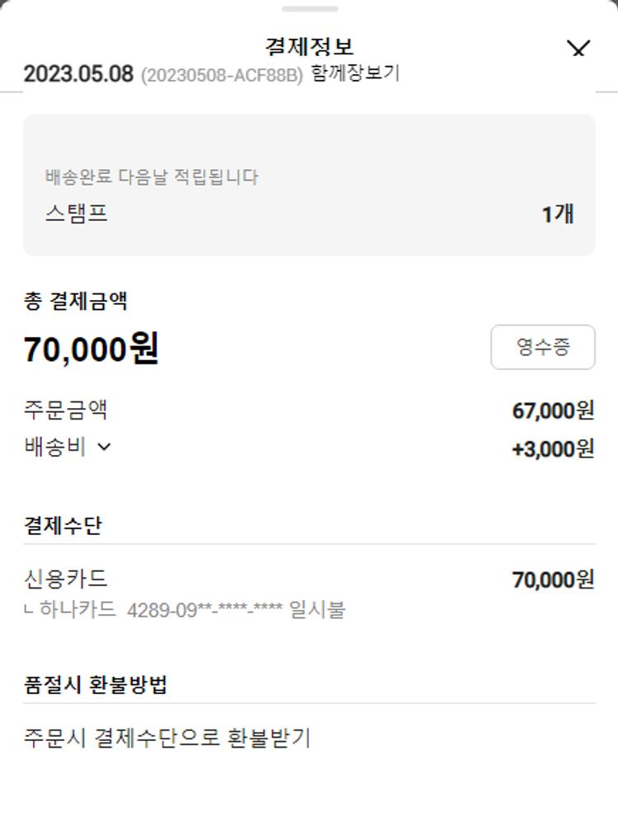Click 주문시 결제수단으로 환불받기 refund option
Viewport: 618px width, 816px height.
click(x=167, y=738)
